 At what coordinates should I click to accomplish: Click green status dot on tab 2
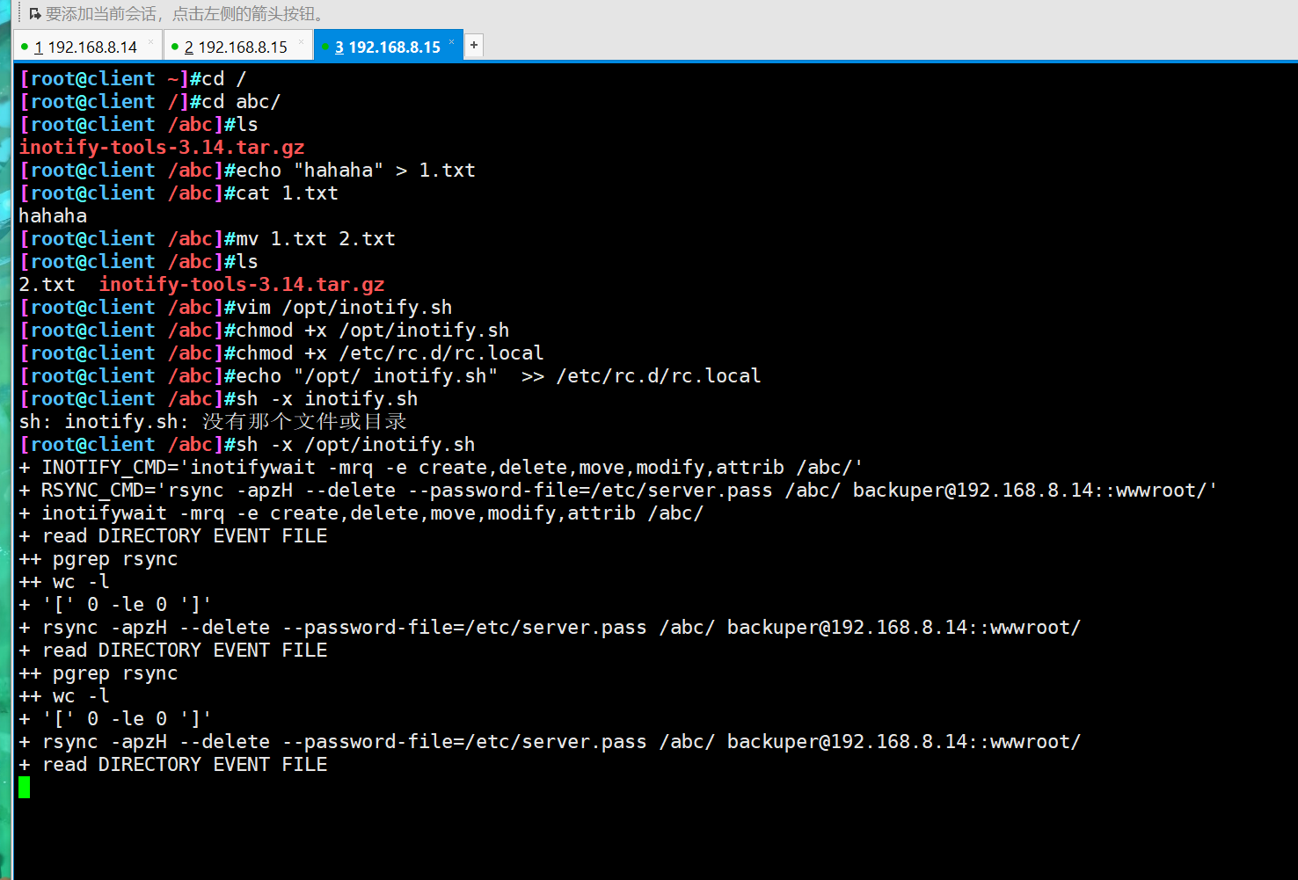point(175,47)
